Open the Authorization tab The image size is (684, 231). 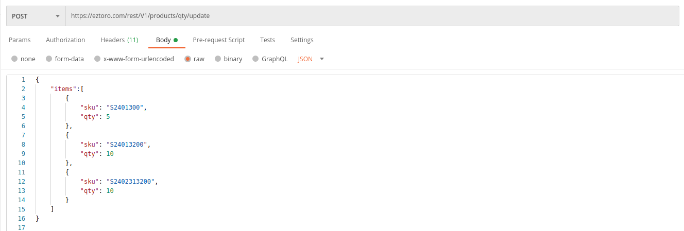coord(65,40)
